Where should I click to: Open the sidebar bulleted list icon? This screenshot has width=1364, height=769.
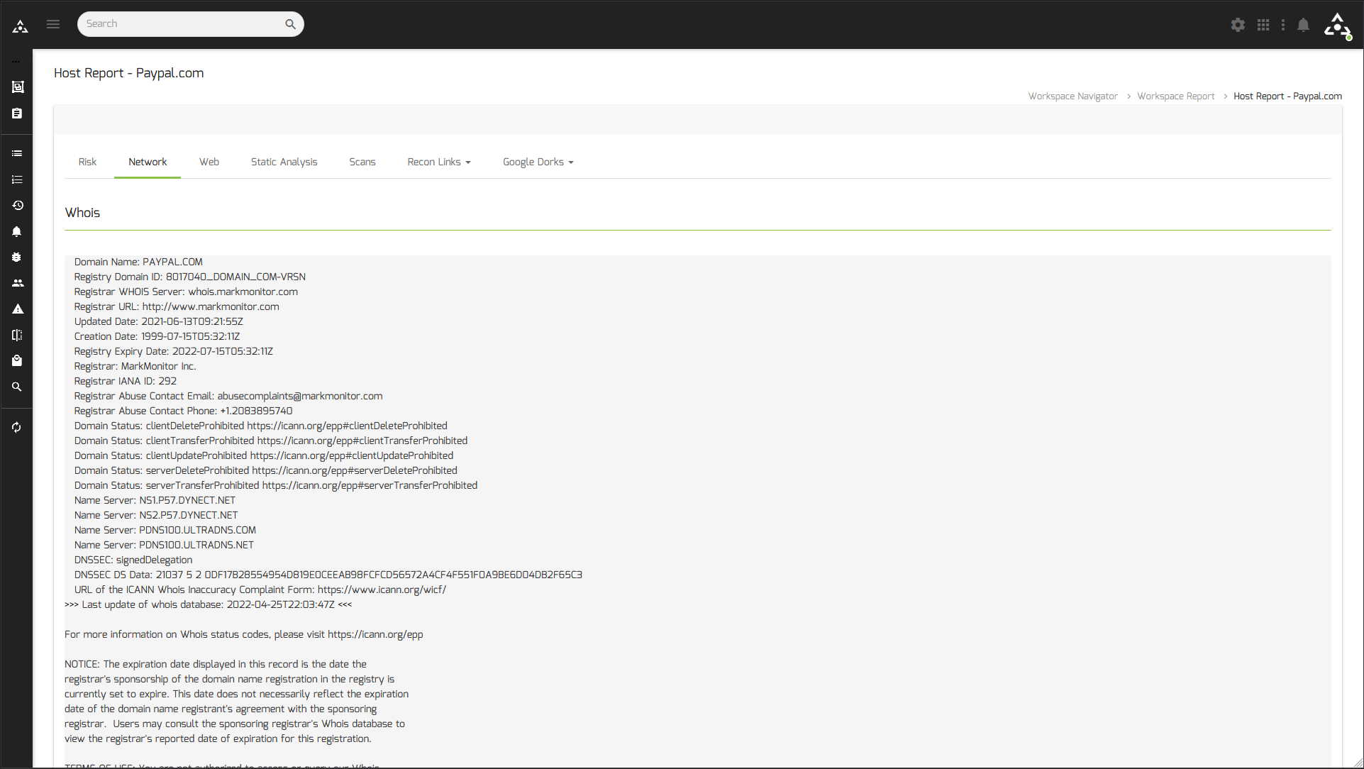17,153
